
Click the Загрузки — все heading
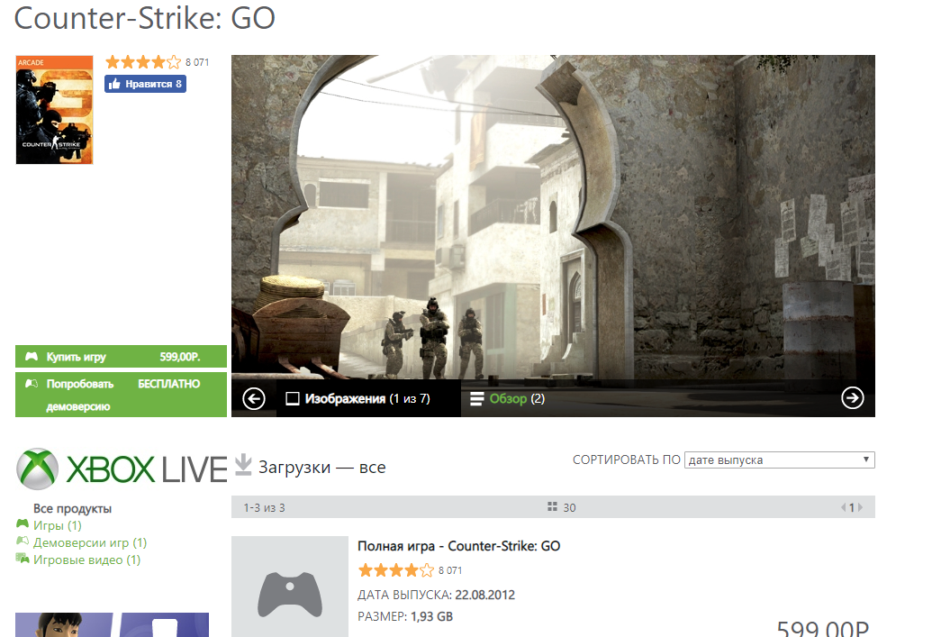(x=322, y=468)
